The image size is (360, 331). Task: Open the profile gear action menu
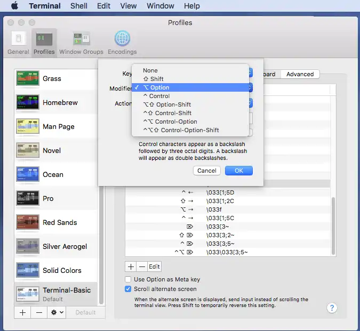click(57, 312)
